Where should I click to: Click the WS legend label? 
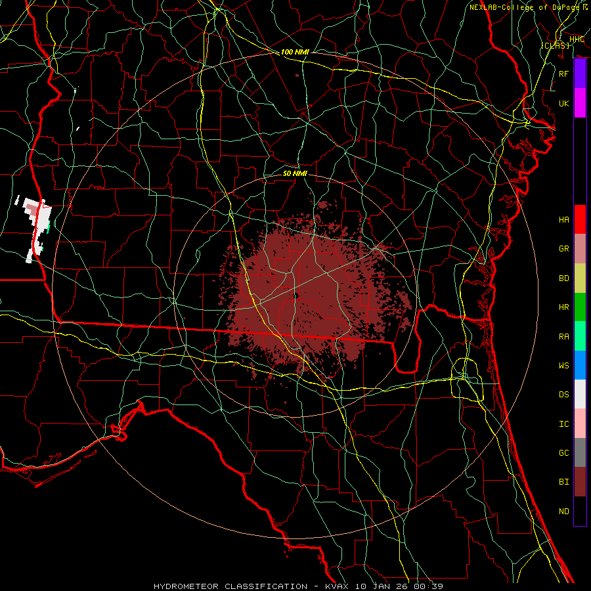(564, 365)
